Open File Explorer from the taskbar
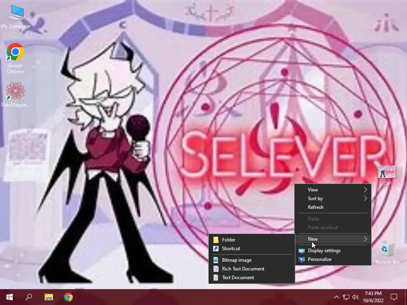 [48, 297]
